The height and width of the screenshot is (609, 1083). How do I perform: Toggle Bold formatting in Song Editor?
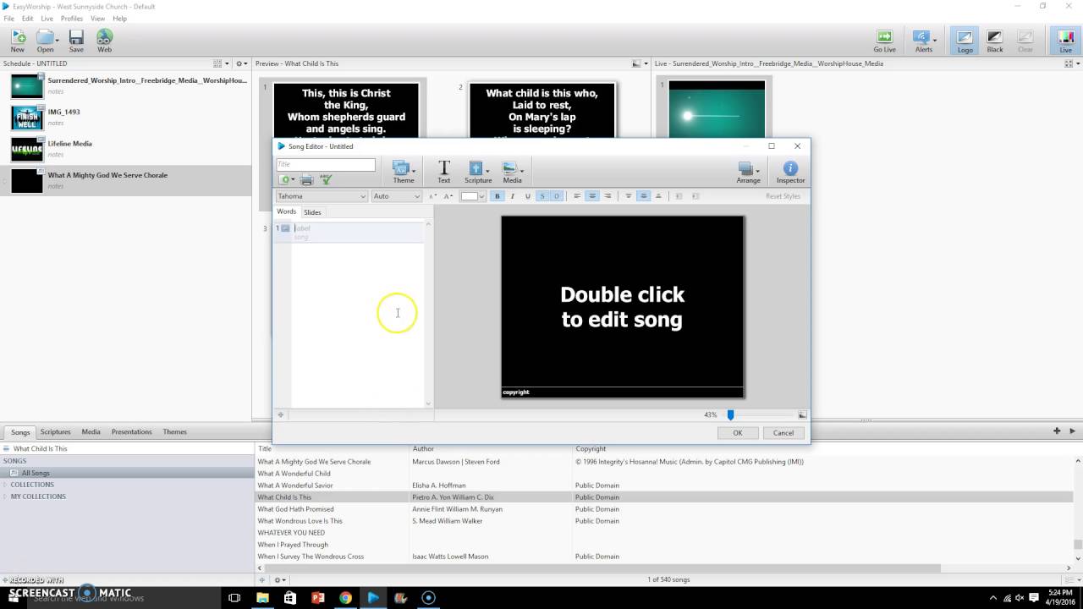point(497,196)
